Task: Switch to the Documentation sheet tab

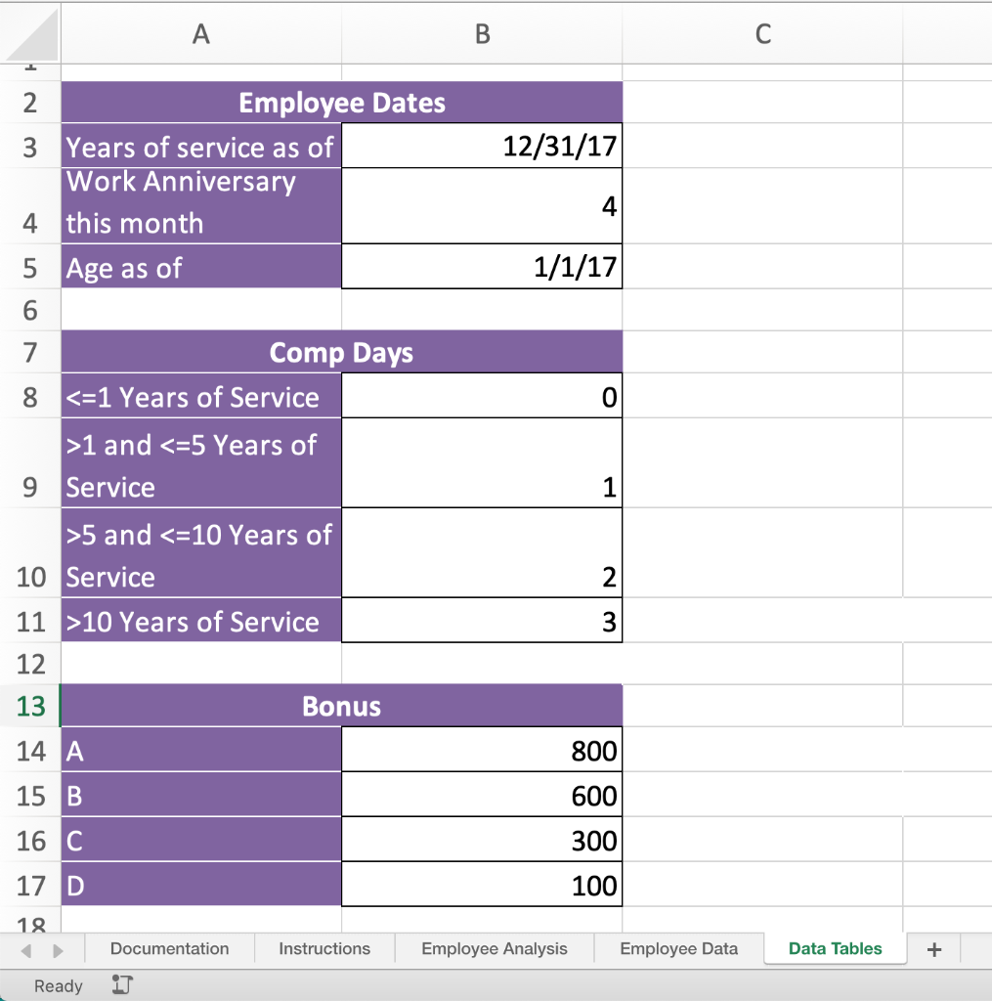Action: click(x=169, y=948)
